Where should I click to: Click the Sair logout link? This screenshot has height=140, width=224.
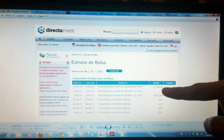point(175,46)
